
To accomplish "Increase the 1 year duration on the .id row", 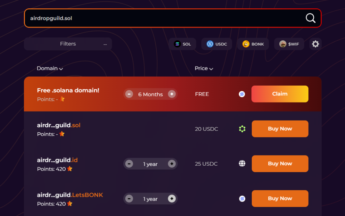I will (x=172, y=164).
